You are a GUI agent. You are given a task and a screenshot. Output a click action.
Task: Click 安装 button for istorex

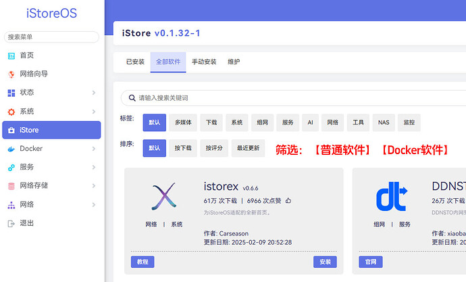coord(325,262)
